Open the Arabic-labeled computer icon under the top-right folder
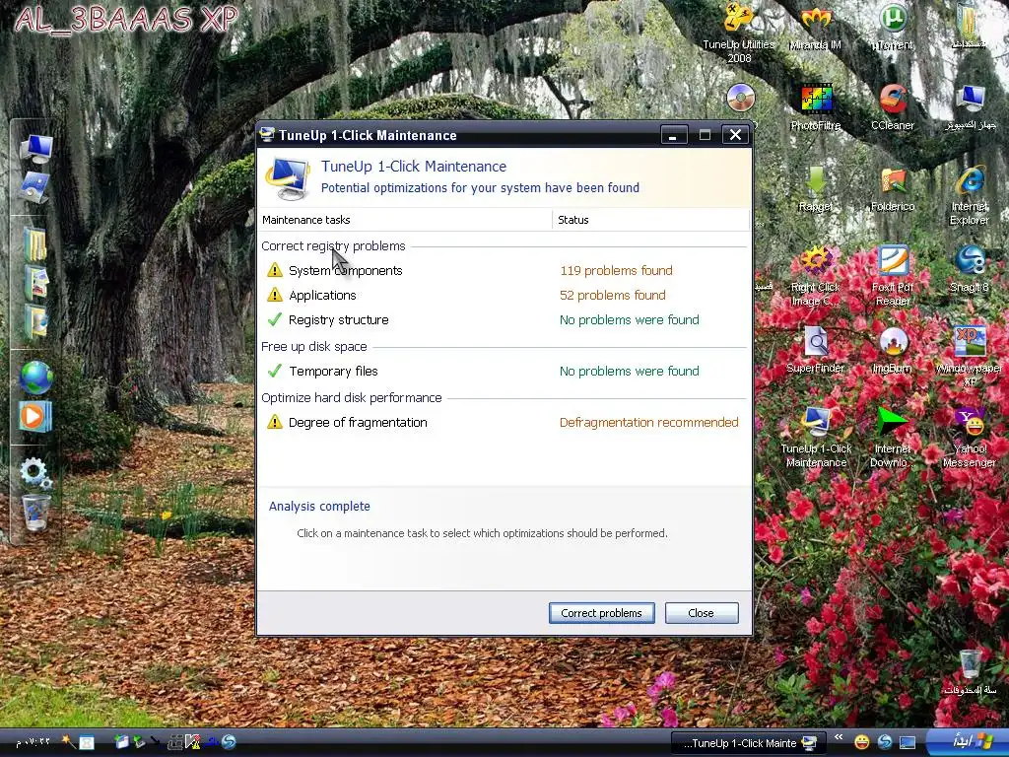Image resolution: width=1009 pixels, height=757 pixels. click(970, 107)
